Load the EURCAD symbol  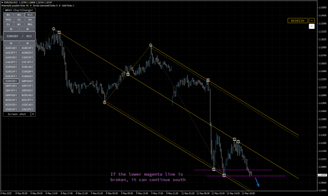tap(27, 67)
